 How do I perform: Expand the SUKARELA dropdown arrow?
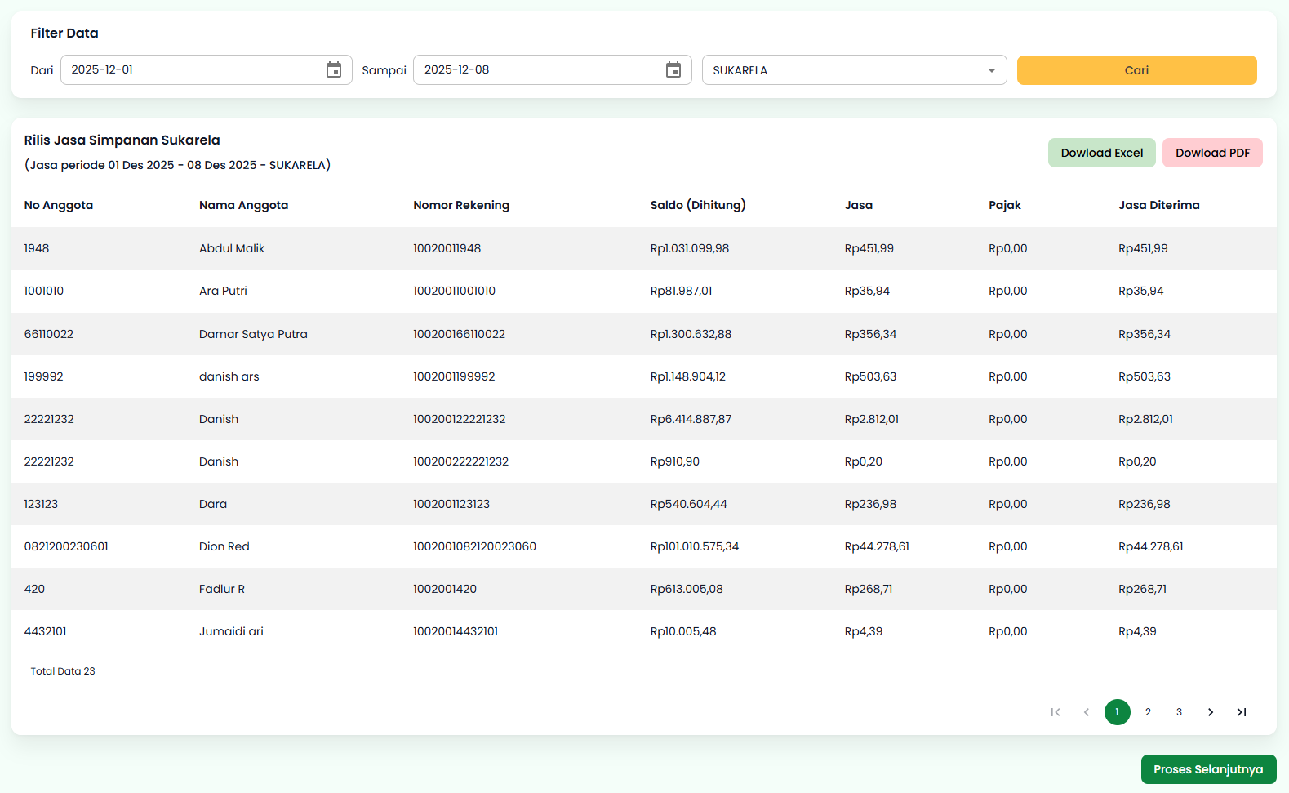pos(992,70)
